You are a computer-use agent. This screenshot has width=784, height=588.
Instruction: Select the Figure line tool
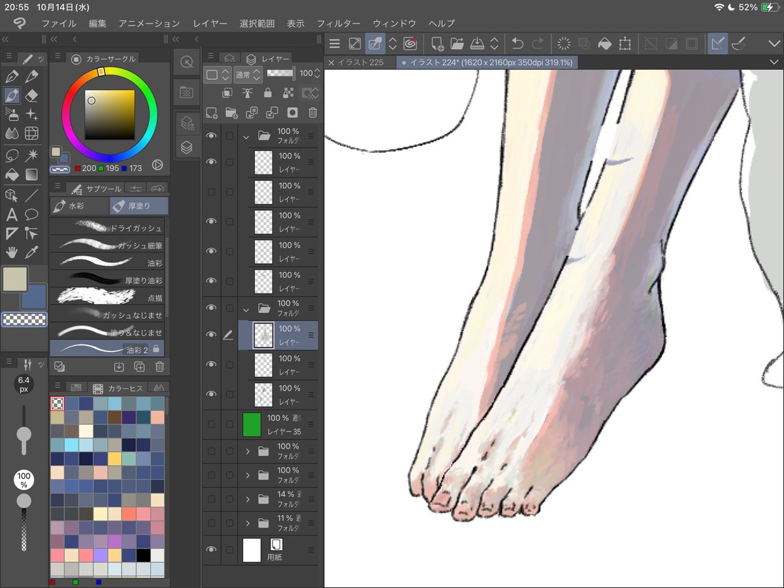(31, 195)
